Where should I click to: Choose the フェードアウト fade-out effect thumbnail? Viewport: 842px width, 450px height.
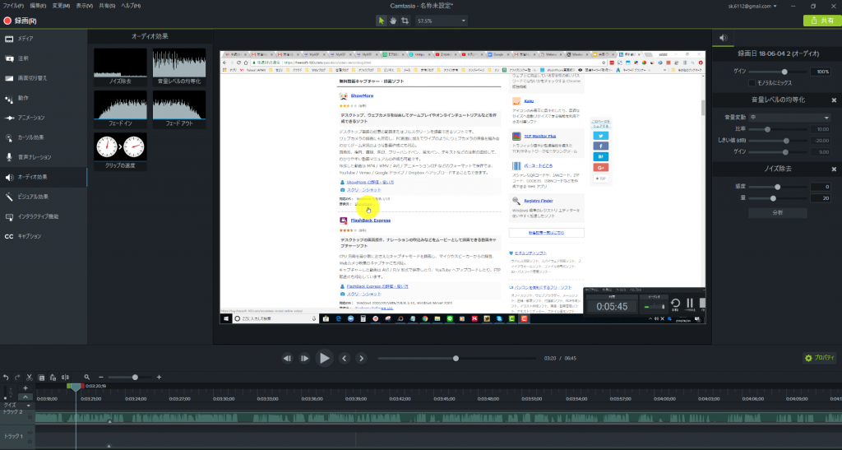tap(179, 109)
